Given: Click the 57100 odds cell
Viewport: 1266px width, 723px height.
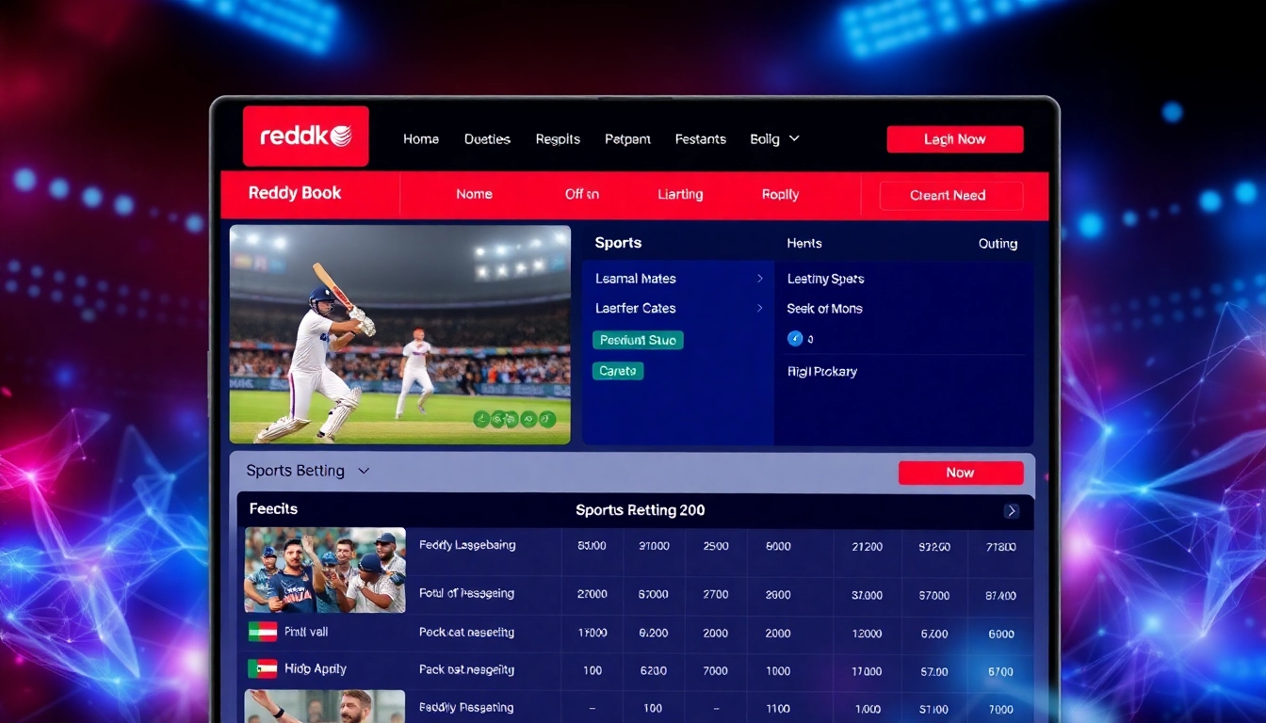Looking at the screenshot, I should (934, 709).
